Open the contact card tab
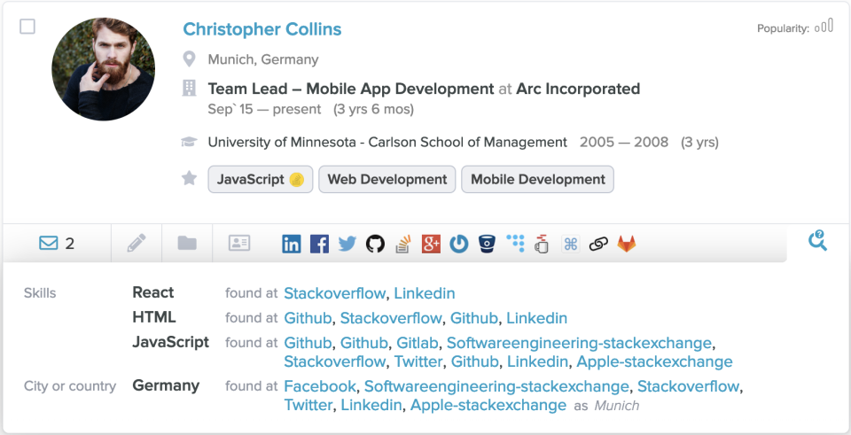Viewport: 851px width, 435px height. (x=239, y=244)
